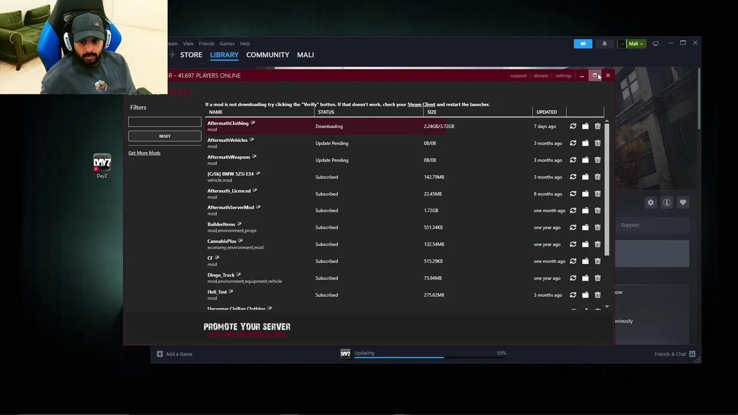Click the refresh icon for AftermathVehicles
738x415 pixels.
pyautogui.click(x=573, y=143)
